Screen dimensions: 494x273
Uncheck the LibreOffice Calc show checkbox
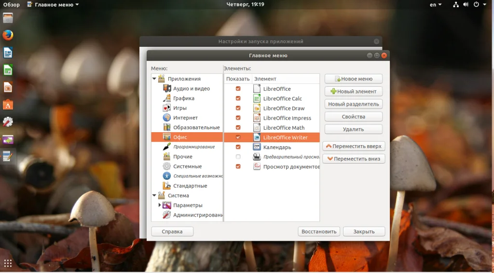click(238, 98)
